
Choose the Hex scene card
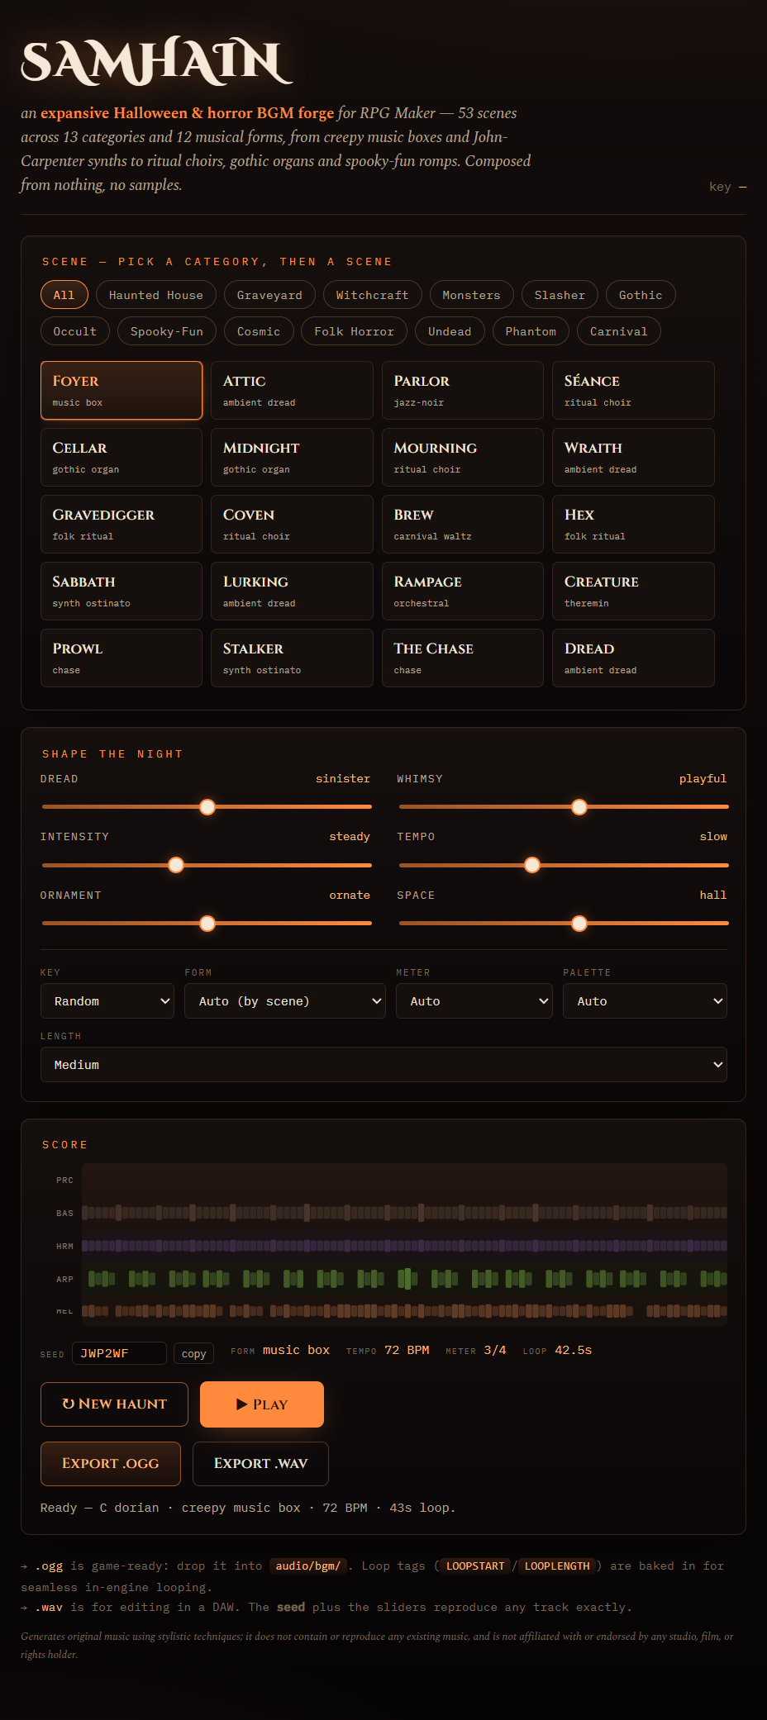(x=633, y=524)
